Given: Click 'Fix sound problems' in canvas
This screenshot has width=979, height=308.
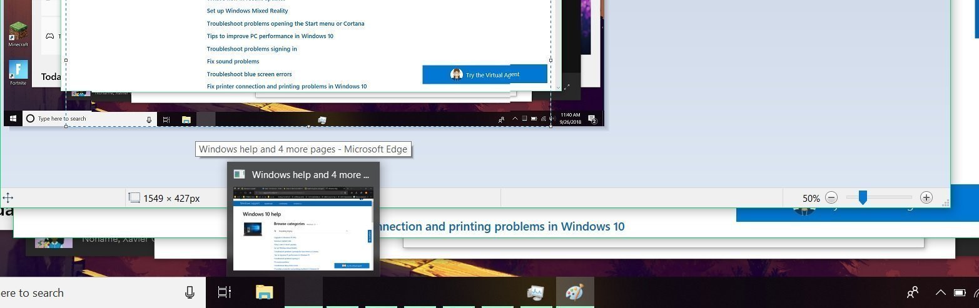Looking at the screenshot, I should [x=233, y=61].
